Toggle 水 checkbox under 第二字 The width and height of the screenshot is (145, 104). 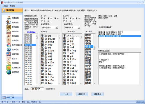pyautogui.click(x=77, y=18)
